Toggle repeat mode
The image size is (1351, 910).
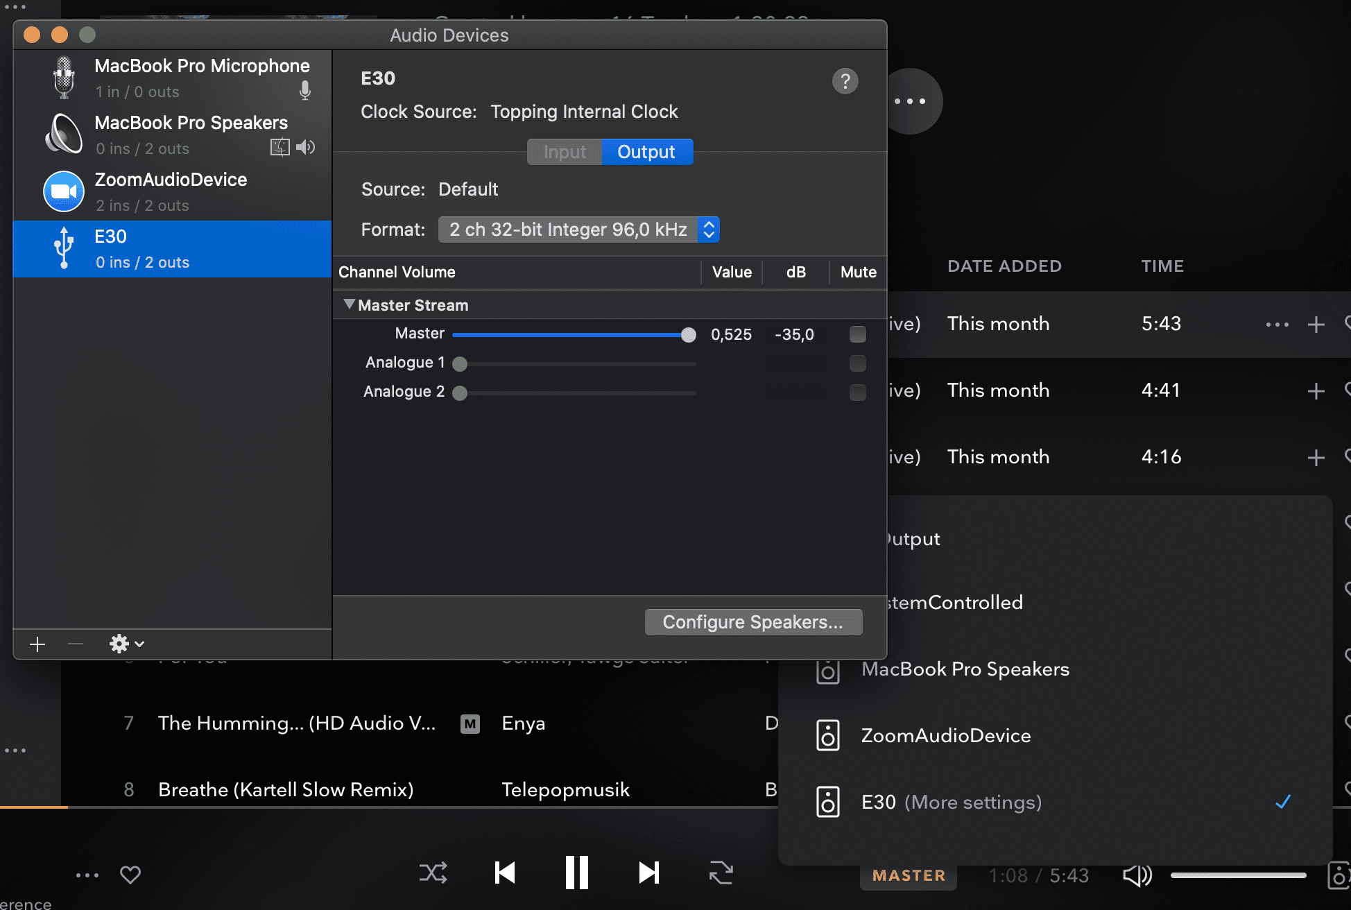tap(721, 873)
